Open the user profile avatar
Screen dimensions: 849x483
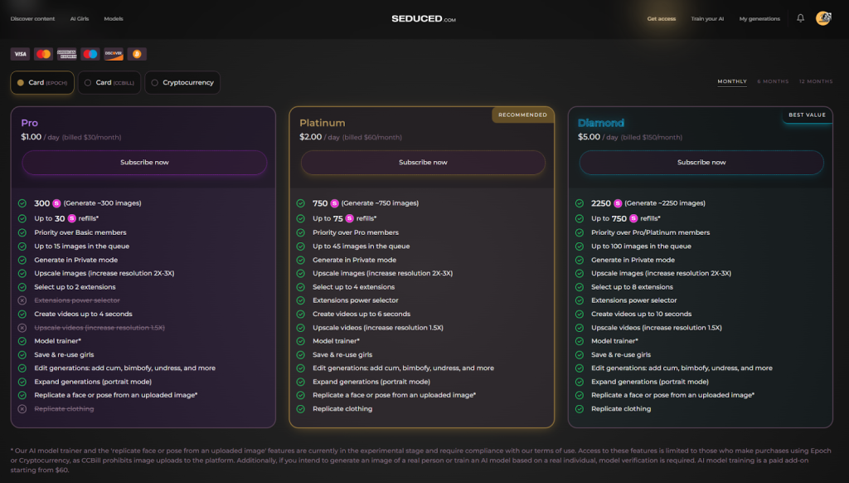pyautogui.click(x=823, y=18)
